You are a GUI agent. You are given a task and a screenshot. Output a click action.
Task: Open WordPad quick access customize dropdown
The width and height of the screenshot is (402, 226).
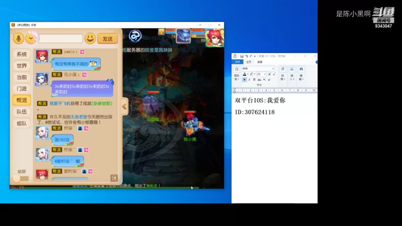click(255, 56)
